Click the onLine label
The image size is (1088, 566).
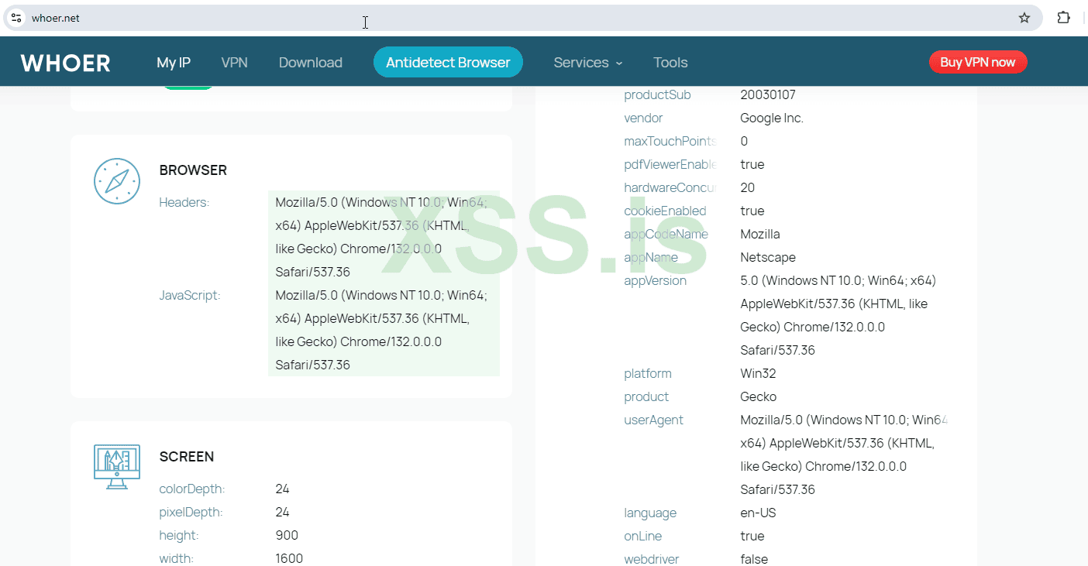coord(643,536)
